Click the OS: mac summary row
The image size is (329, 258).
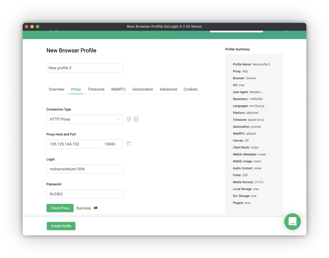(238, 85)
